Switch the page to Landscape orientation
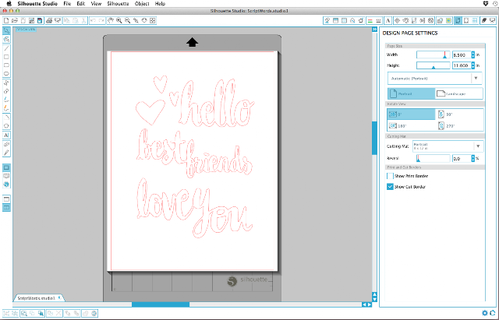The height and width of the screenshot is (320, 499). coord(458,93)
